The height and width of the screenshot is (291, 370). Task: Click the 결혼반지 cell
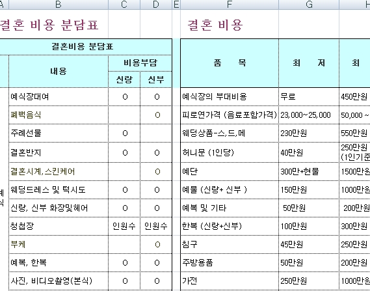[x=59, y=152]
